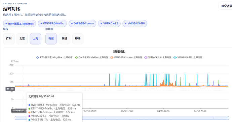Screen dimensions: 232x122
Task: Click the chart data zoom bar
Action: coord(122,118)
